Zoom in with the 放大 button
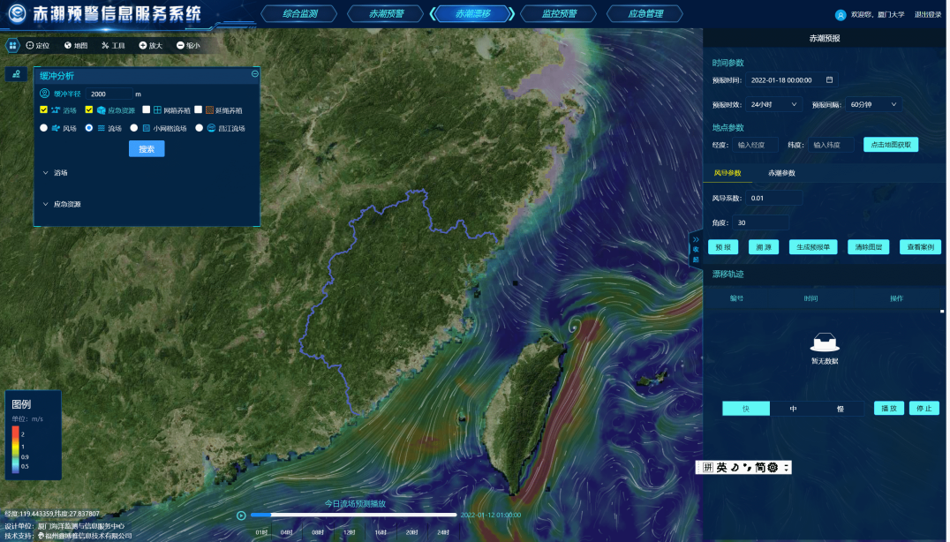Image resolution: width=950 pixels, height=542 pixels. click(x=142, y=45)
